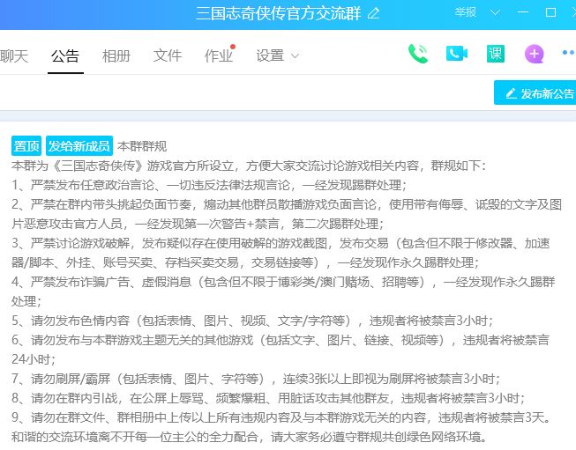Click the 置顶 tag
The height and width of the screenshot is (450, 576).
26,146
